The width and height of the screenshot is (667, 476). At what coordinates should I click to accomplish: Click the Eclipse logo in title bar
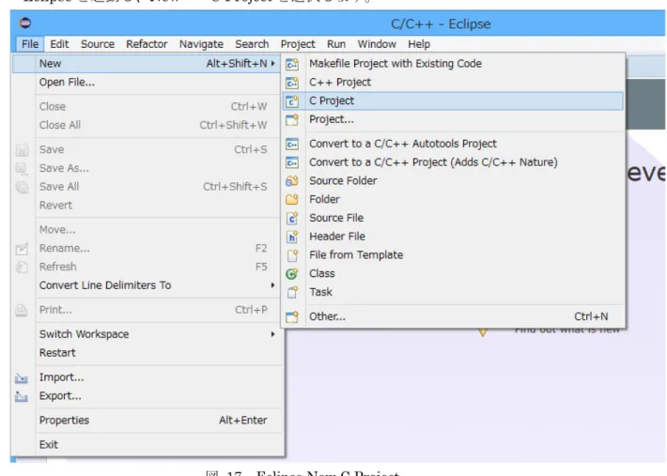click(x=25, y=23)
